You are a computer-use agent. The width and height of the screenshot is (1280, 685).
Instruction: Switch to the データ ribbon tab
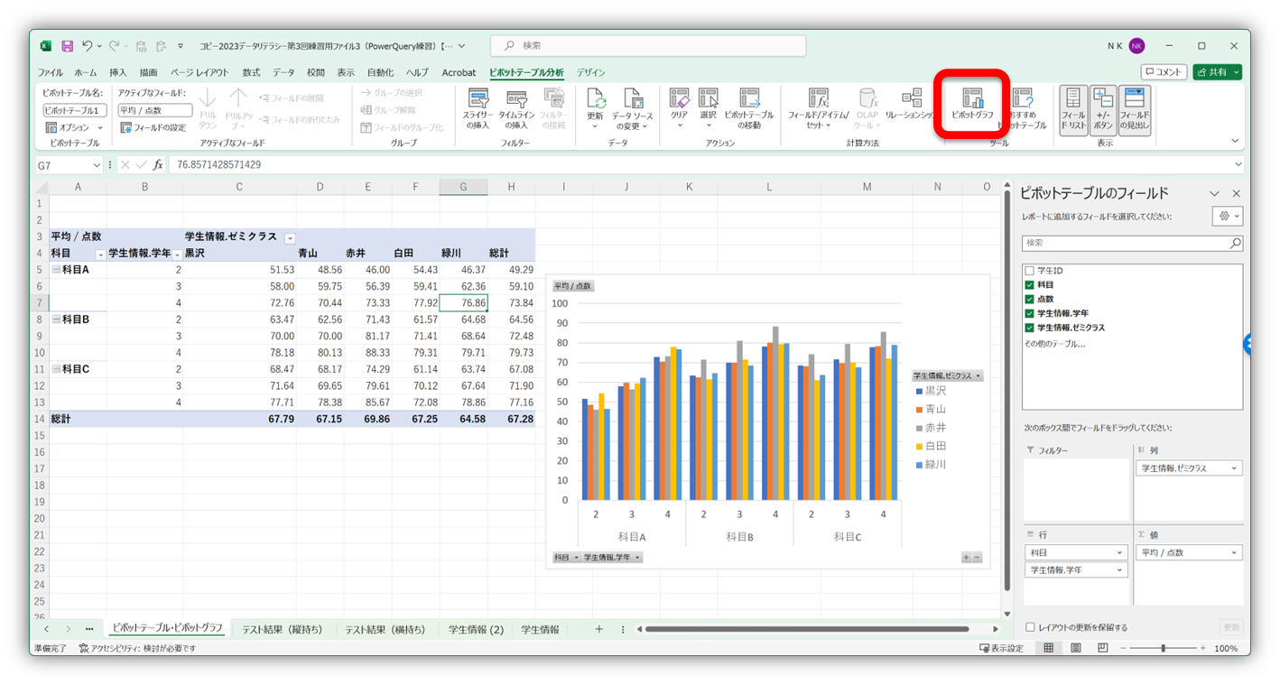(283, 72)
